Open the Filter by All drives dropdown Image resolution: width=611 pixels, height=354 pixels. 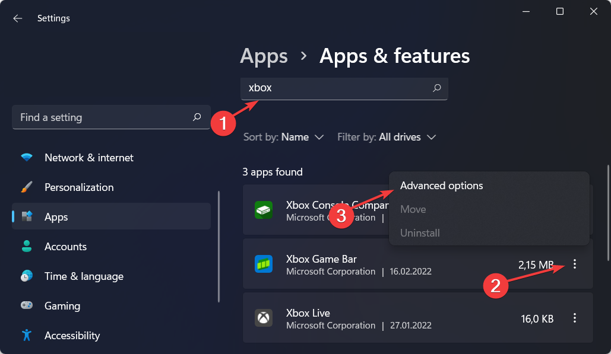(x=387, y=137)
